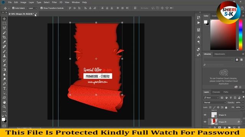245x137 pixels.
Task: Click Distribute spacing button in options bar
Action: click(135, 8)
